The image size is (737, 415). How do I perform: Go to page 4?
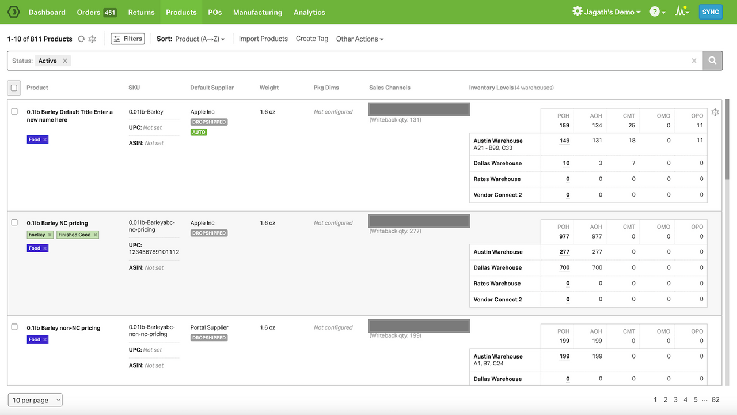click(685, 399)
